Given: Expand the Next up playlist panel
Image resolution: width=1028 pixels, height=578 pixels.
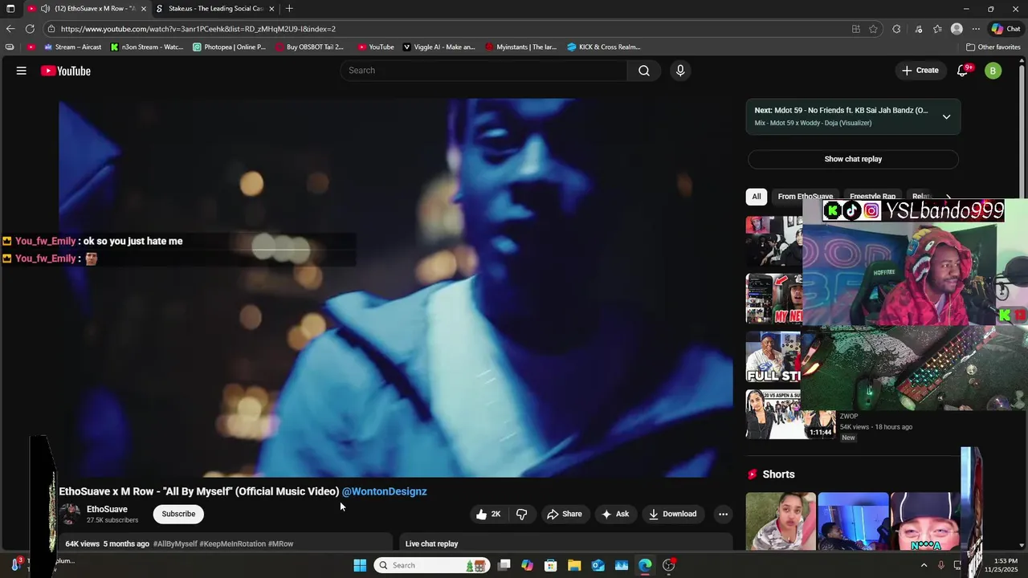Looking at the screenshot, I should click(946, 116).
